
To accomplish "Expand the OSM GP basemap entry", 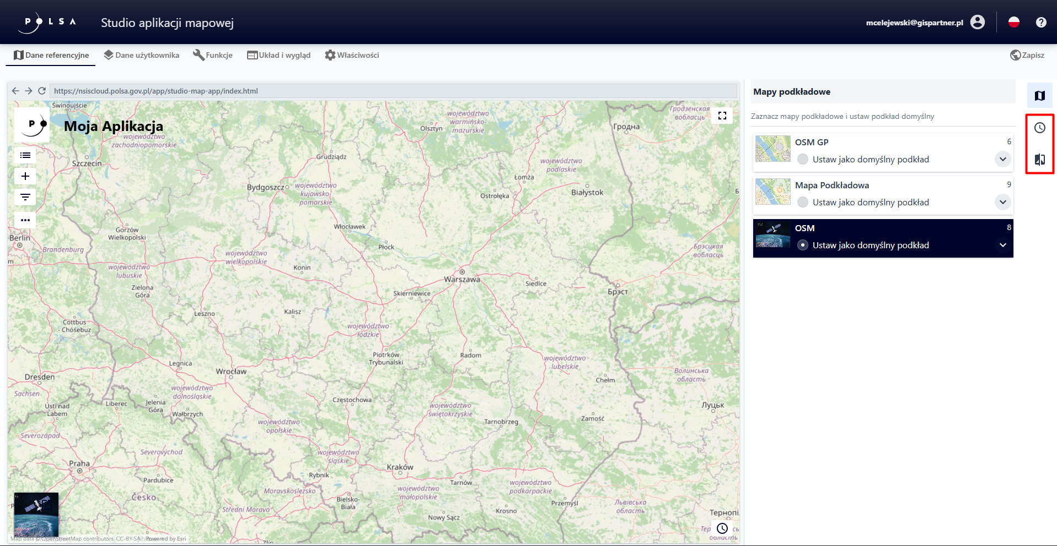I will tap(1002, 160).
